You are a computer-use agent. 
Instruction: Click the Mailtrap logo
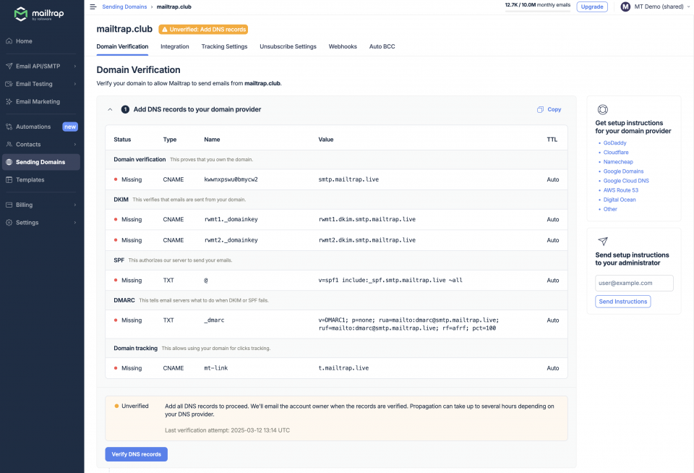40,14
